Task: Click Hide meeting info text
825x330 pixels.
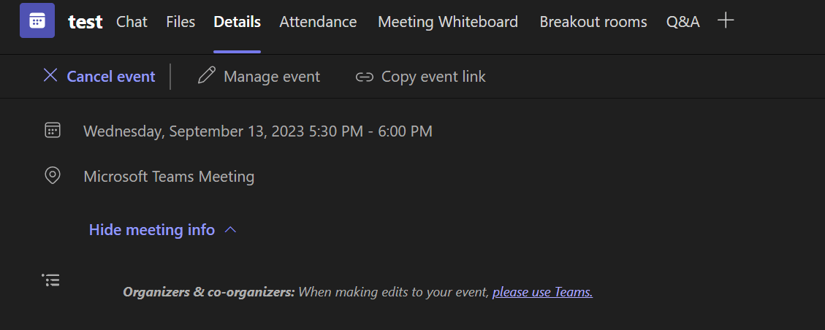Action: click(151, 230)
